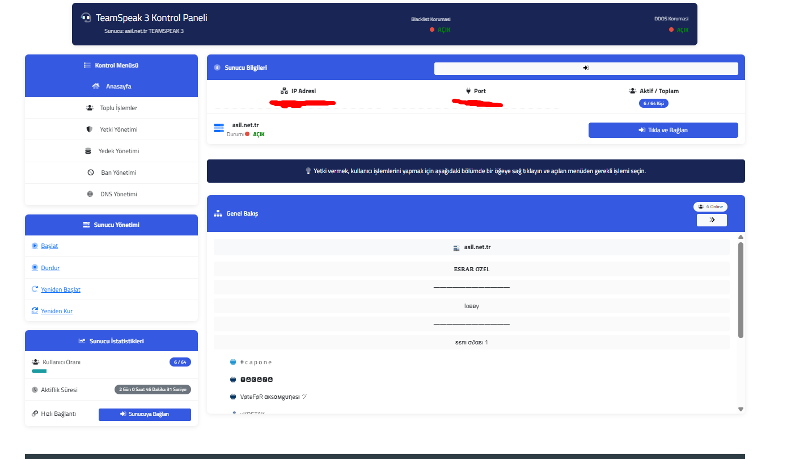Click the list icon beside Kontrol Menüsü
This screenshot has width=791, height=459.
[x=87, y=65]
